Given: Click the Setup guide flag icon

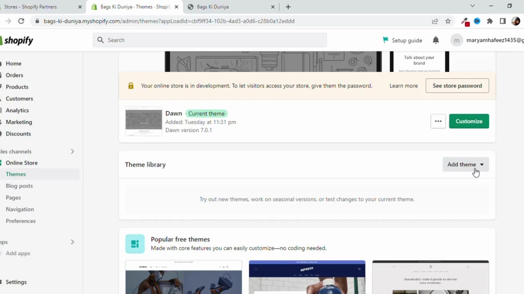Looking at the screenshot, I should point(386,40).
